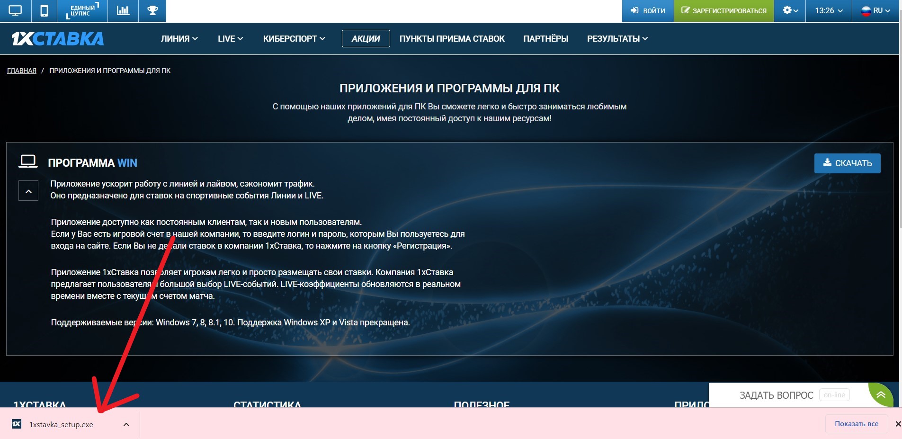Follow the ГЛАВНАЯ breadcrumb link

click(x=22, y=71)
